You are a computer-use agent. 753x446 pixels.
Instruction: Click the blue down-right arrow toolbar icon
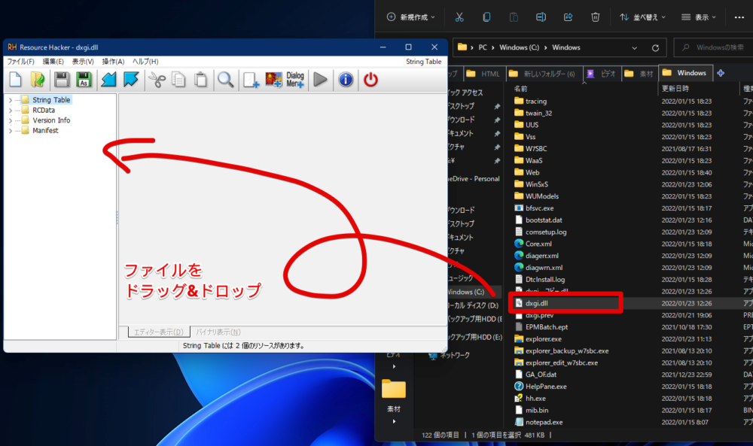130,80
